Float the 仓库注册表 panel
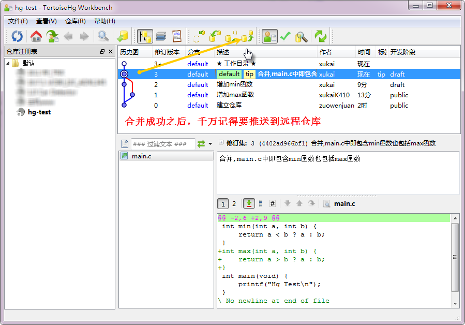 (x=102, y=52)
